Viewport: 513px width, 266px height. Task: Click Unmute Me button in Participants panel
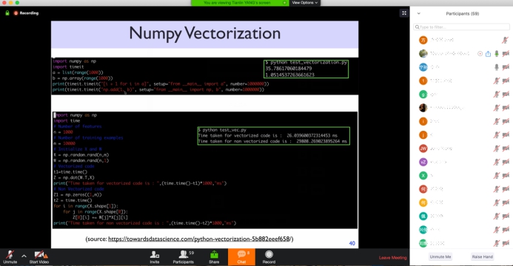(440, 256)
